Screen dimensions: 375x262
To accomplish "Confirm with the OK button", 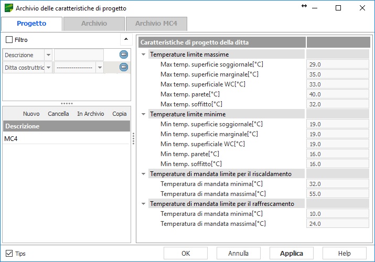I will point(186,253).
